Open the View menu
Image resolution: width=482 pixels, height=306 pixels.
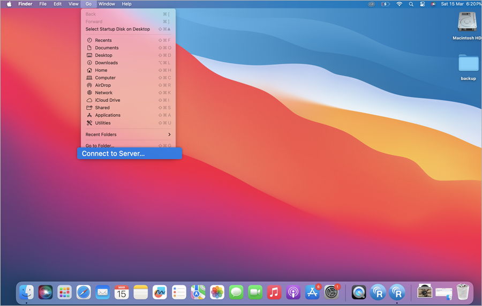point(73,4)
